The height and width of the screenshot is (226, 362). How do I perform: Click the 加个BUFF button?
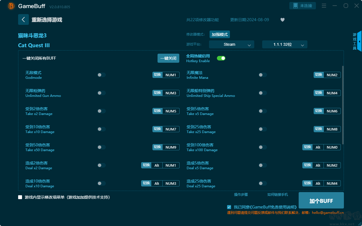(x=321, y=201)
